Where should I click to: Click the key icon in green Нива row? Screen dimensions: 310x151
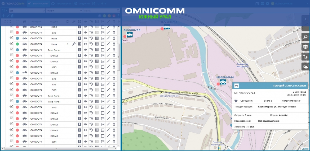[74, 44]
